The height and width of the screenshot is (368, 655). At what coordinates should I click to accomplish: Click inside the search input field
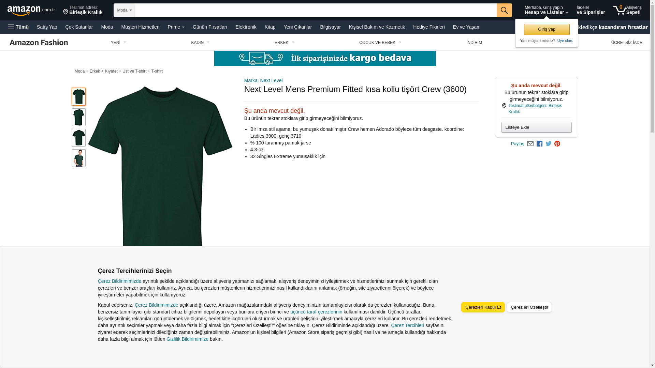point(316,10)
